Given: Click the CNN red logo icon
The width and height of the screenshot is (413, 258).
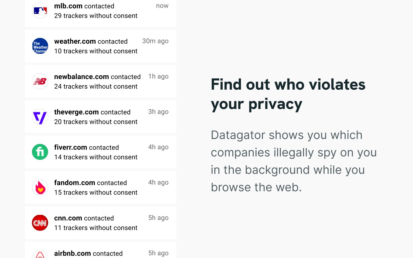Looking at the screenshot, I should (x=40, y=223).
